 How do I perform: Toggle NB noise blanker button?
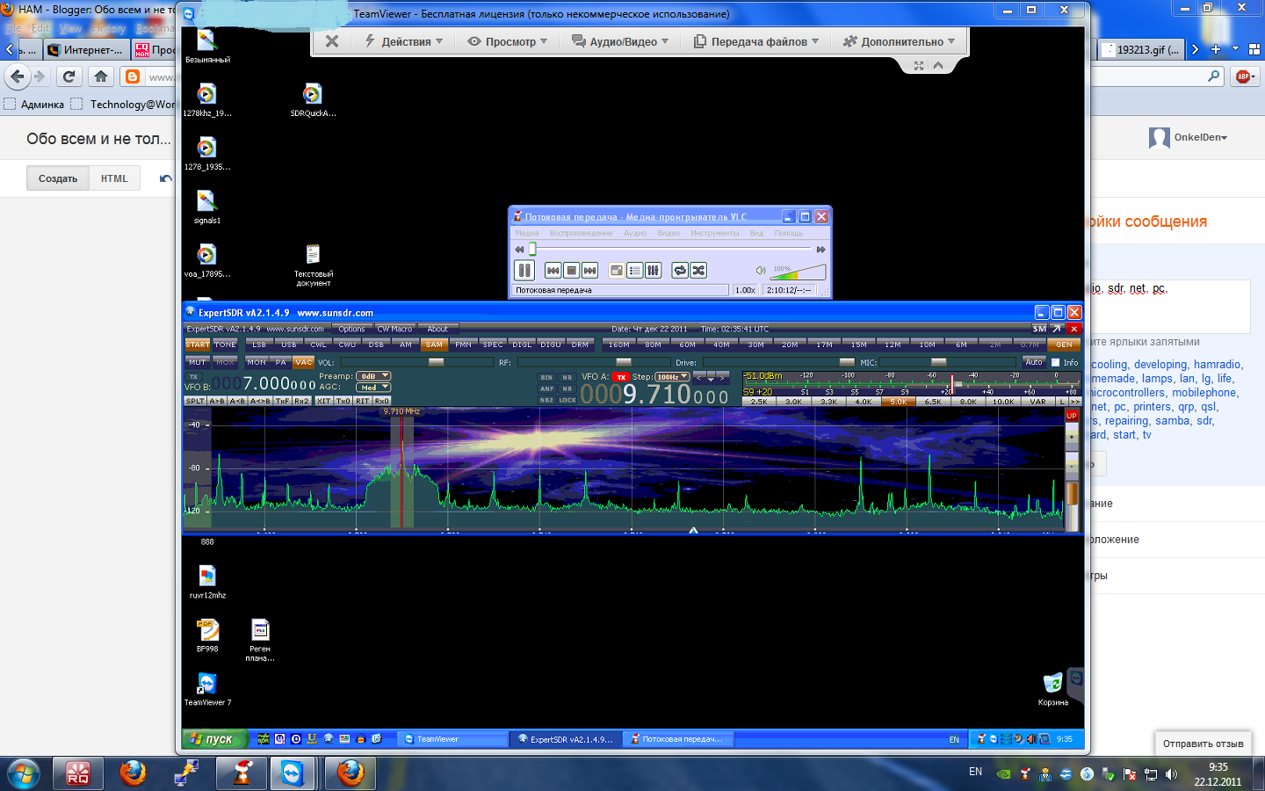pos(567,388)
